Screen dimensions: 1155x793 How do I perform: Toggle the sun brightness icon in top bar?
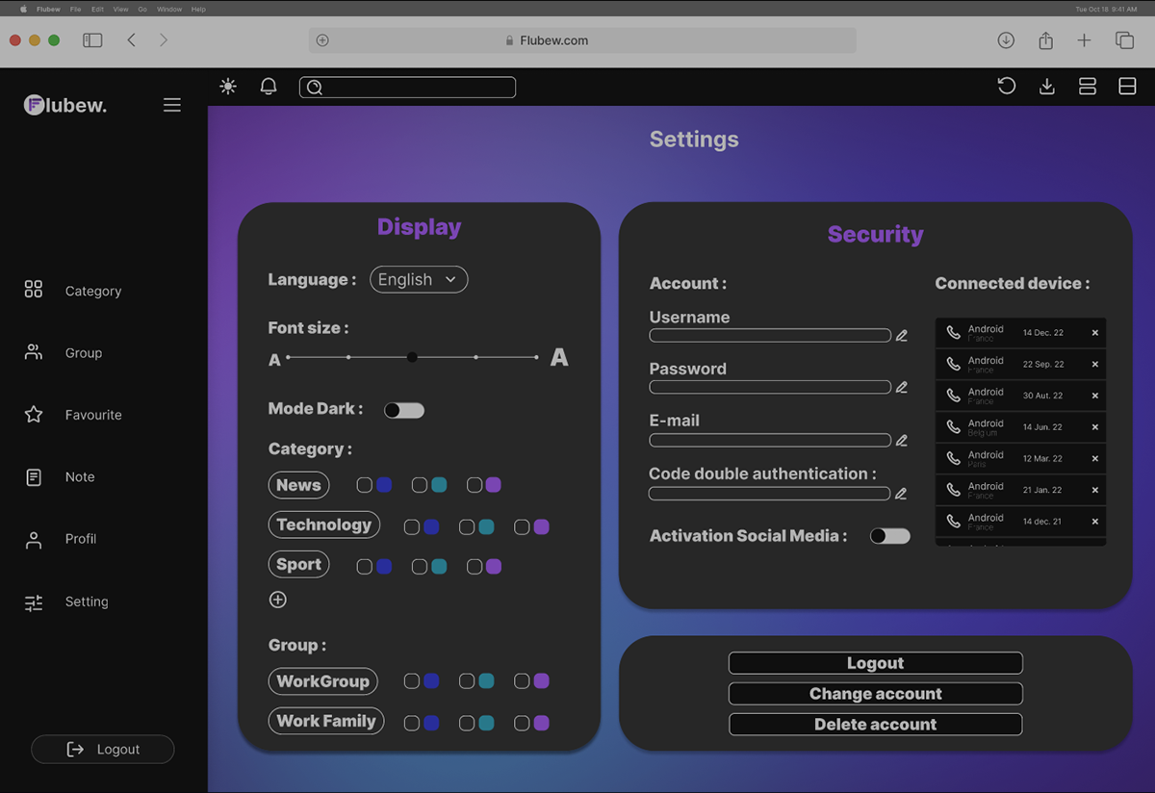pos(228,87)
